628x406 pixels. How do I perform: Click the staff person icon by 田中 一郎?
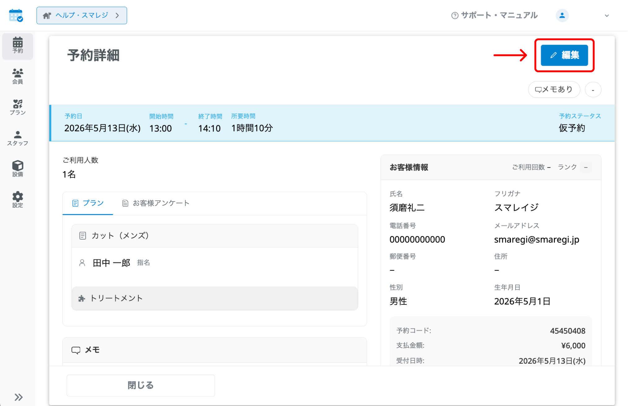coord(82,263)
